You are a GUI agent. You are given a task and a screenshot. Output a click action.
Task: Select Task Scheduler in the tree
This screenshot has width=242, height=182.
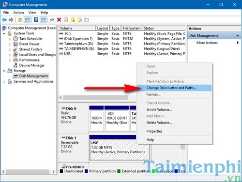(x=31, y=39)
